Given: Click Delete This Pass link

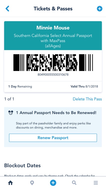Looking at the screenshot, I should click(87, 99).
